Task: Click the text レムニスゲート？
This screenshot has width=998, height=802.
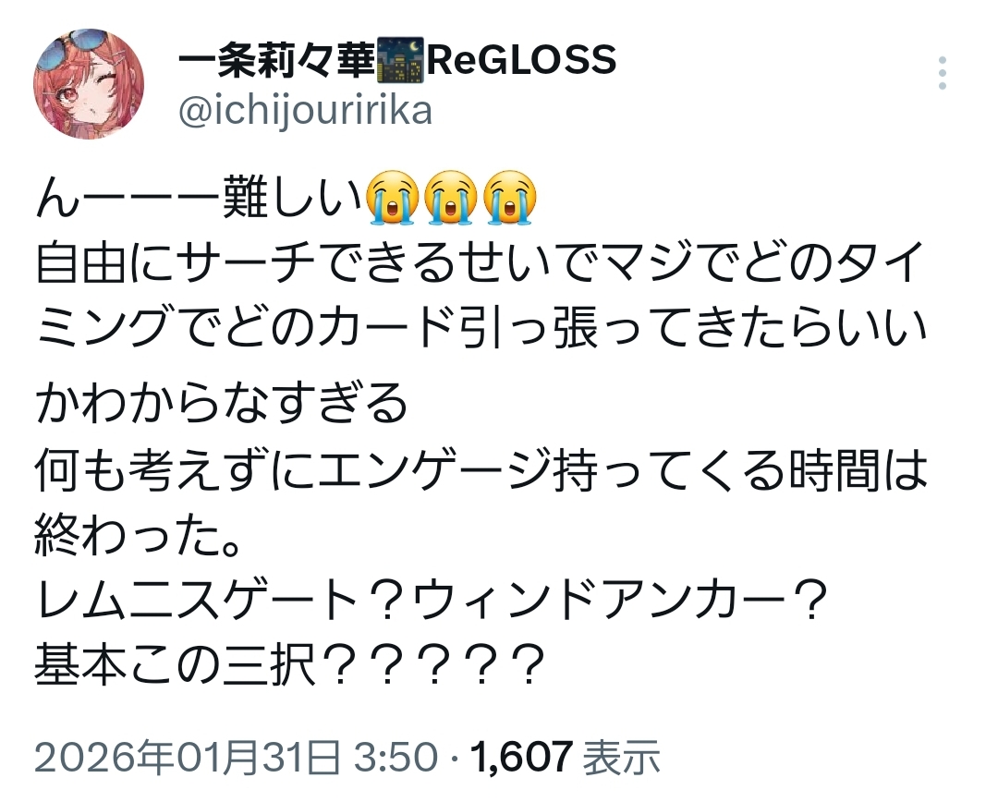Action: [220, 600]
